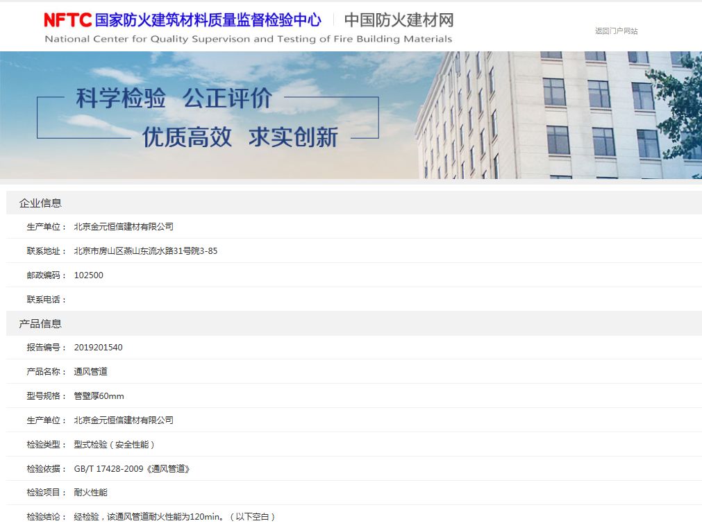Click the 管壁厚60mm specification value

99,396
